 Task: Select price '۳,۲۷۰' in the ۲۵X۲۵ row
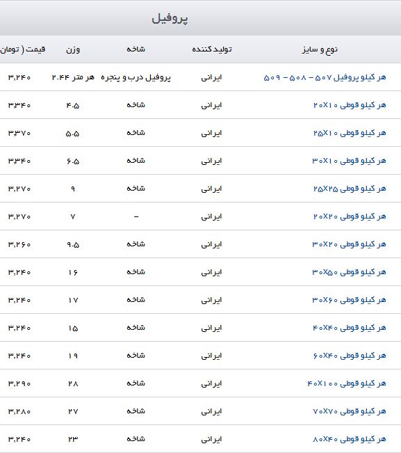pyautogui.click(x=19, y=189)
